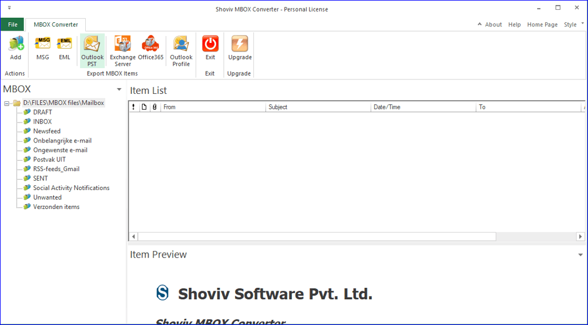Select the Onbelangrijke e-mail folder
The height and width of the screenshot is (325, 588).
point(62,140)
